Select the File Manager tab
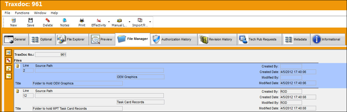 133,39
